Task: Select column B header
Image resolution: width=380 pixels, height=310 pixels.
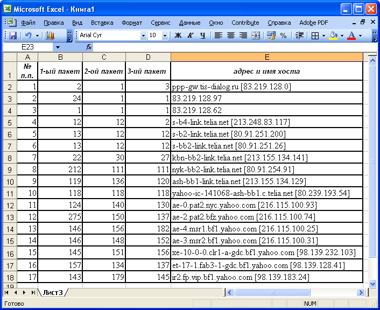Action: [60, 57]
